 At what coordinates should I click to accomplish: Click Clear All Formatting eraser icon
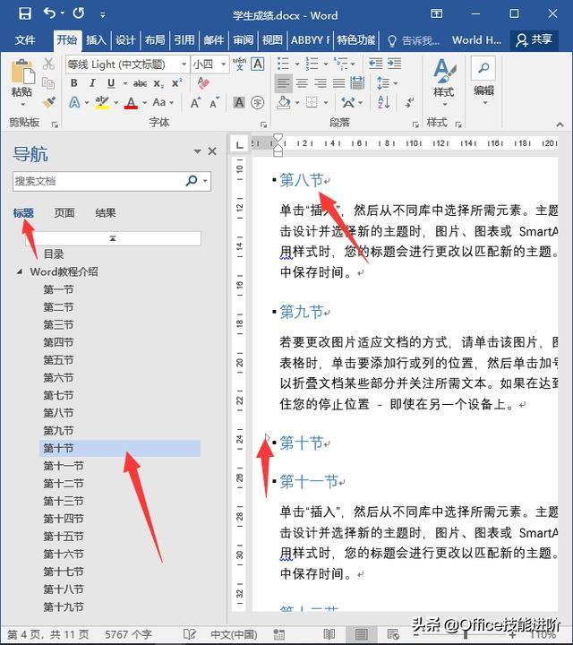(x=203, y=83)
